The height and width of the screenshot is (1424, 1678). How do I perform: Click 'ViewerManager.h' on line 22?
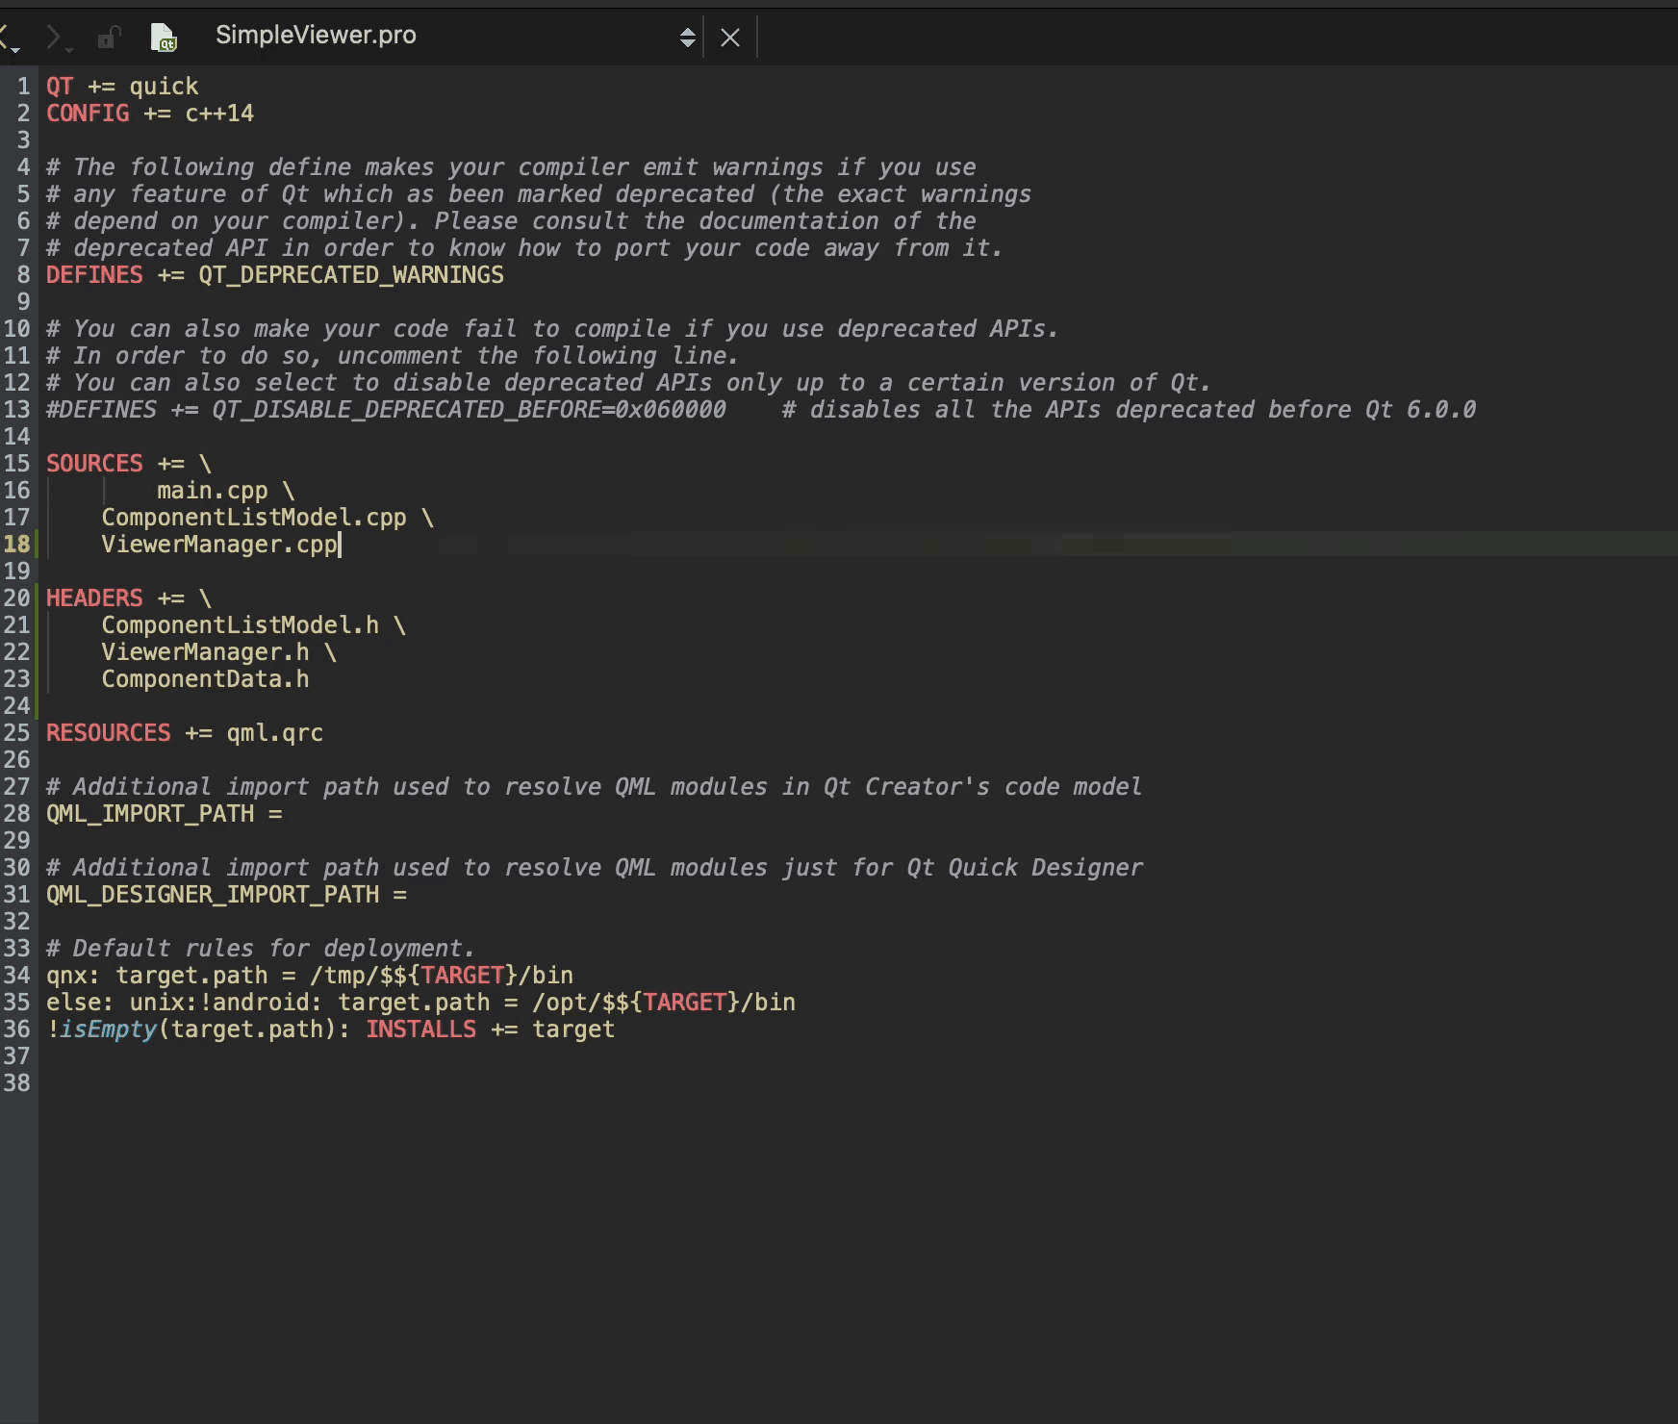[206, 652]
